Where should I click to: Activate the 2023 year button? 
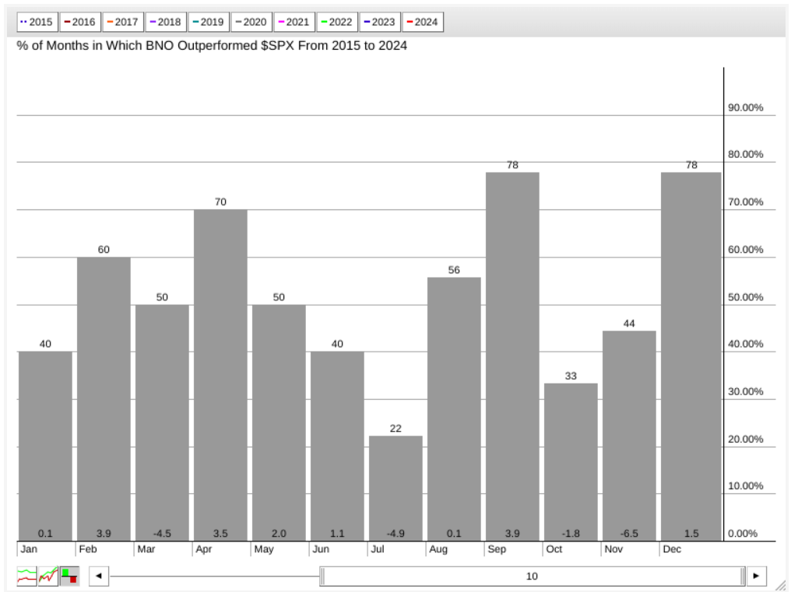click(379, 22)
